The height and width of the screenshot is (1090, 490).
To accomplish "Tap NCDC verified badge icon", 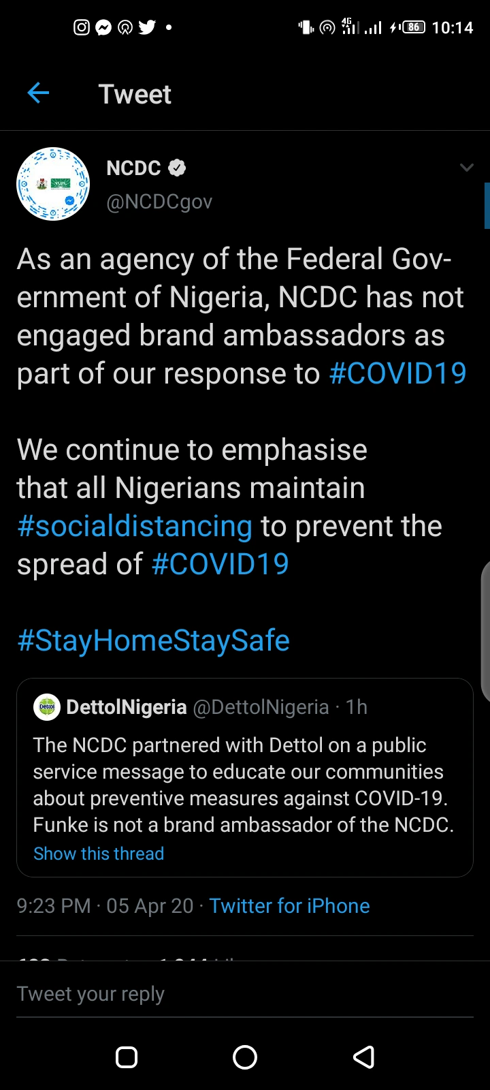I will click(x=177, y=168).
